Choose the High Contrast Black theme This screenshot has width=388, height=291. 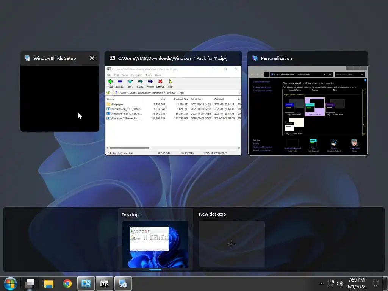click(x=335, y=107)
